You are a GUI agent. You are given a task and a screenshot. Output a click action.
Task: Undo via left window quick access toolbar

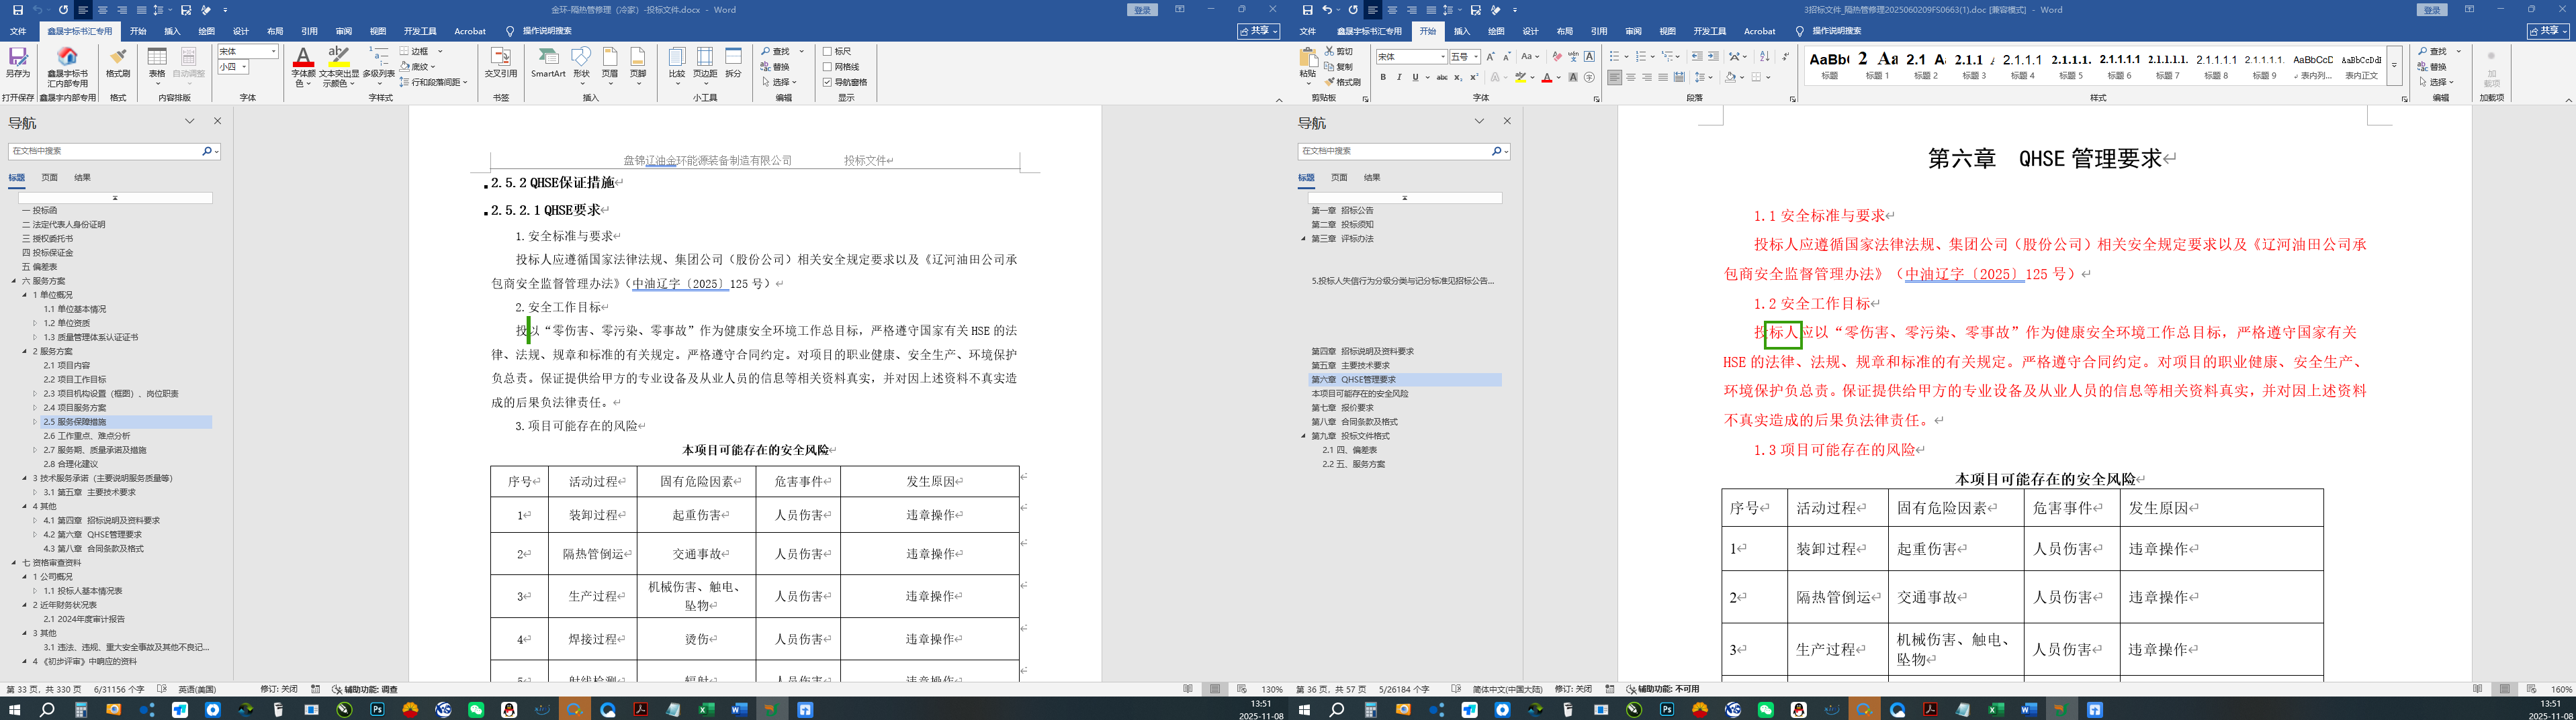coord(38,10)
